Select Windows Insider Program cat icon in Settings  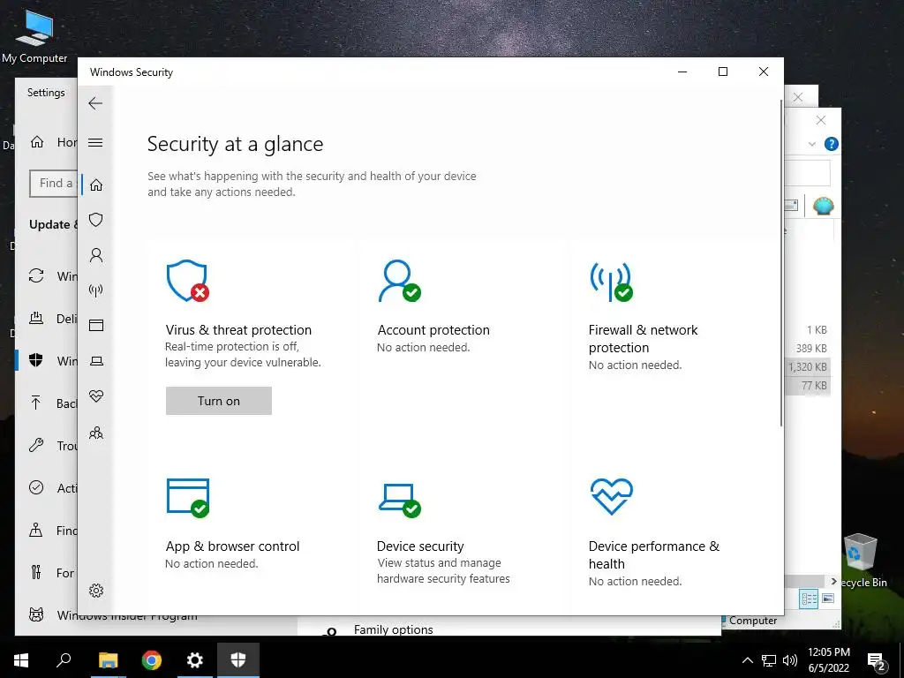pyautogui.click(x=36, y=615)
